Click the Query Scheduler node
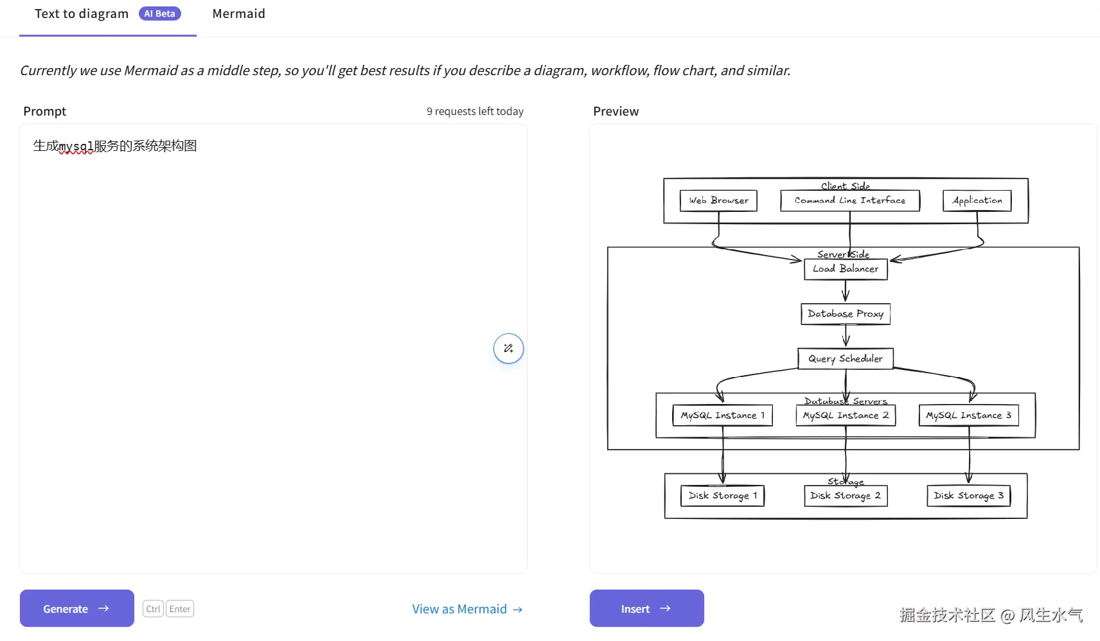 click(846, 358)
